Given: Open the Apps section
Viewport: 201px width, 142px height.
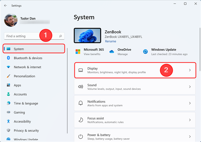Looking at the screenshot, I should [34, 85].
